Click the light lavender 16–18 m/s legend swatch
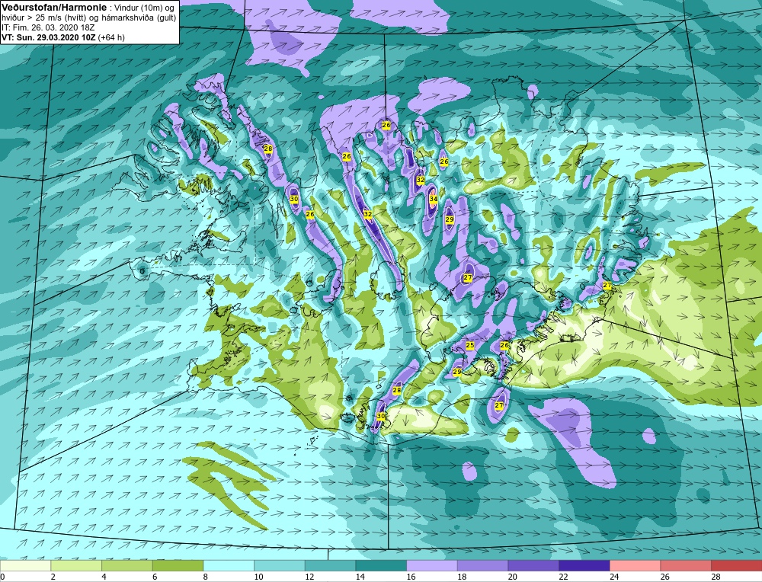 pos(431,565)
